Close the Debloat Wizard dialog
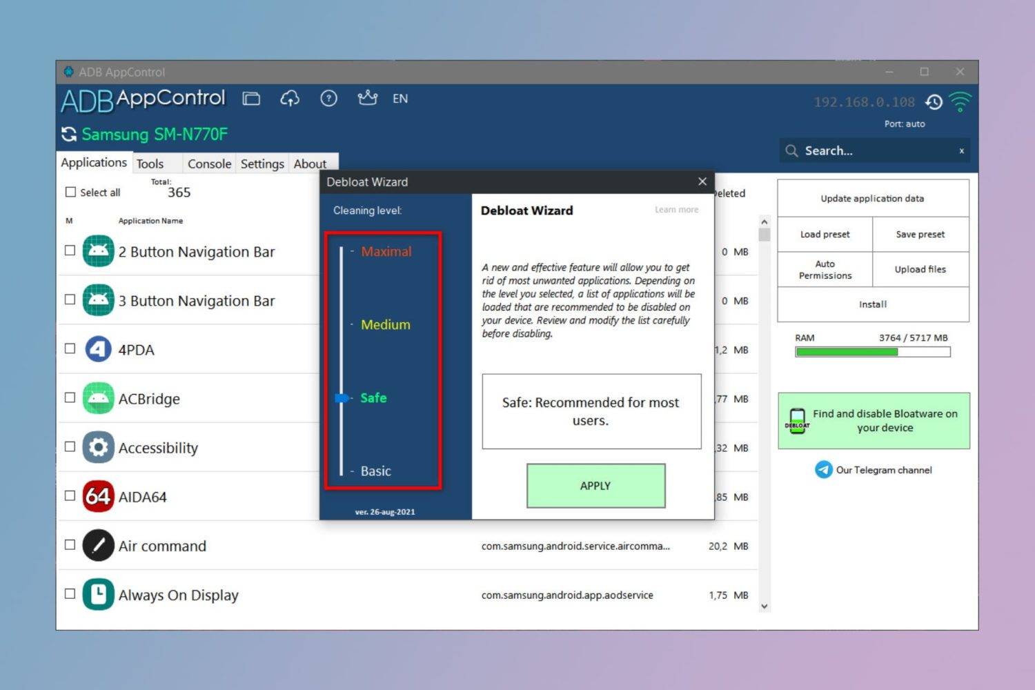The height and width of the screenshot is (690, 1035). point(702,181)
